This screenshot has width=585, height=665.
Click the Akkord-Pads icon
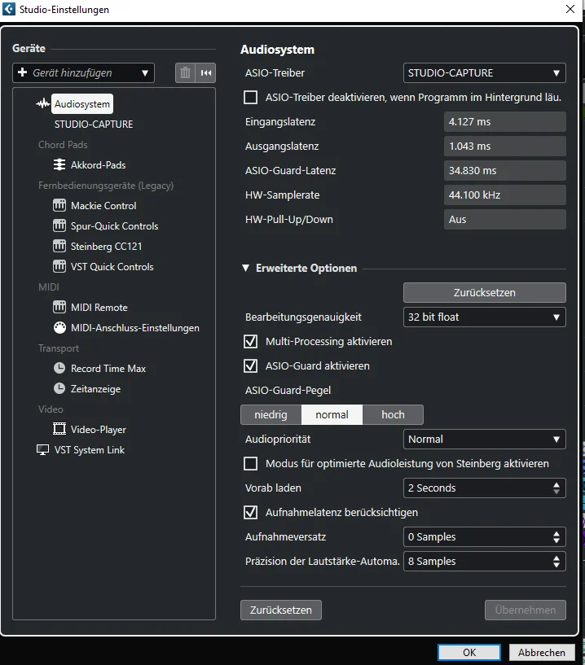click(x=59, y=164)
